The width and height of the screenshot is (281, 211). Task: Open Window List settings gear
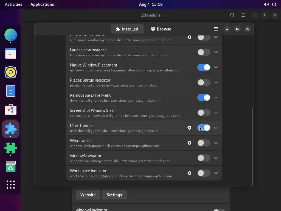(x=189, y=143)
